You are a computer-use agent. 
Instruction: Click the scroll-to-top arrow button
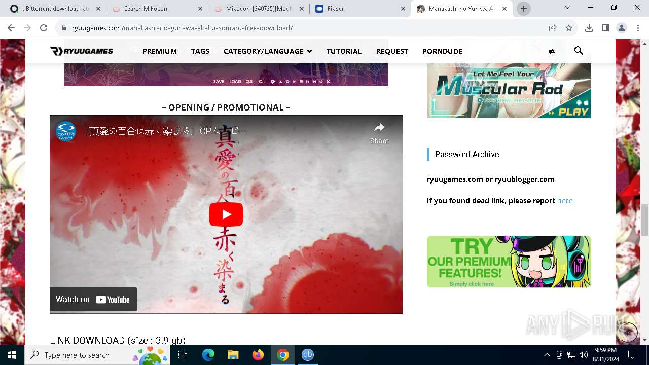point(628,332)
